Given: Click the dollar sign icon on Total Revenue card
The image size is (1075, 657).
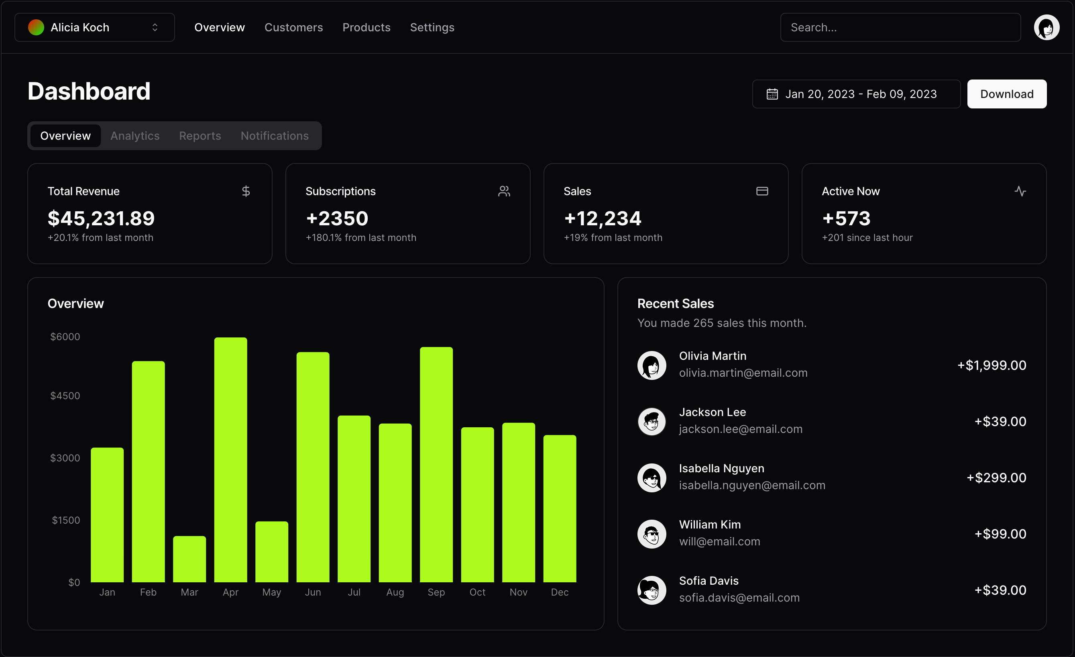Looking at the screenshot, I should 246,191.
